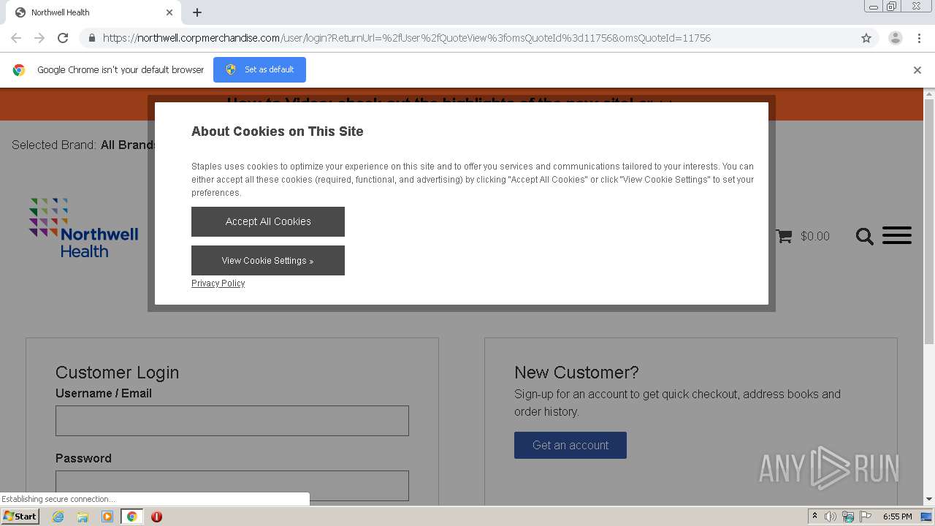Open the network tray icon
Image resolution: width=935 pixels, height=526 pixels.
848,517
